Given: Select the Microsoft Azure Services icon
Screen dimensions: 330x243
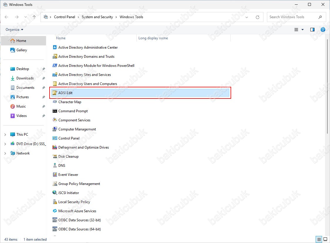Looking at the screenshot, I should (55, 211).
